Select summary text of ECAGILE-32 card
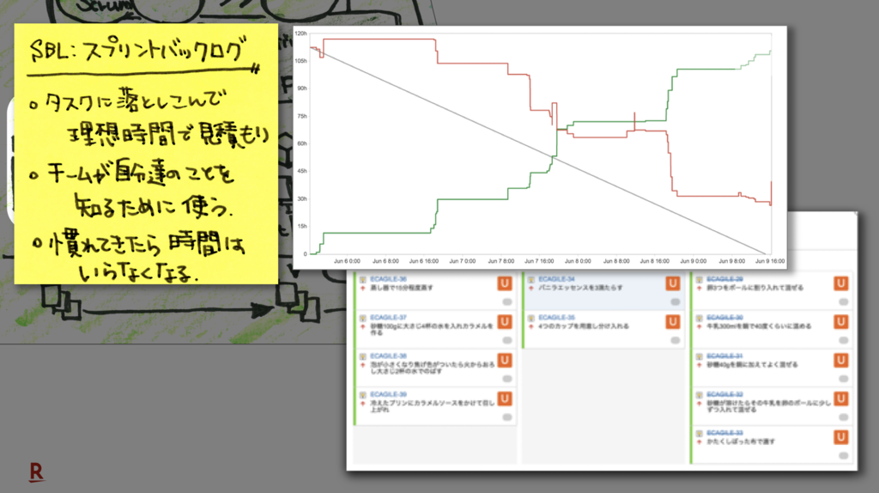Viewport: 879px width, 493px height. pos(768,406)
